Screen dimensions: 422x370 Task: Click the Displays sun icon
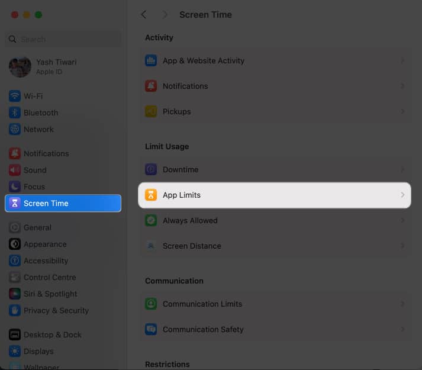15,351
